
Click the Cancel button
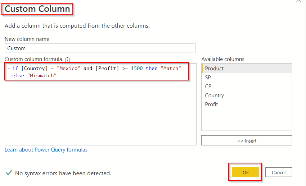(279, 172)
